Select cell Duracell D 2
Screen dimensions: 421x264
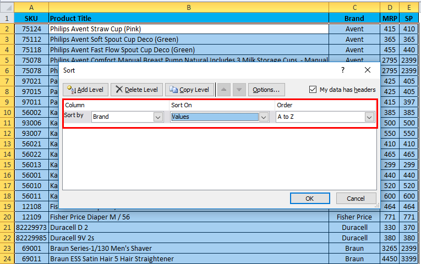pos(189,228)
